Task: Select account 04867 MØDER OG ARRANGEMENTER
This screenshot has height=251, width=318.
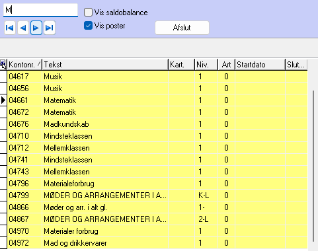Action: (157, 219)
